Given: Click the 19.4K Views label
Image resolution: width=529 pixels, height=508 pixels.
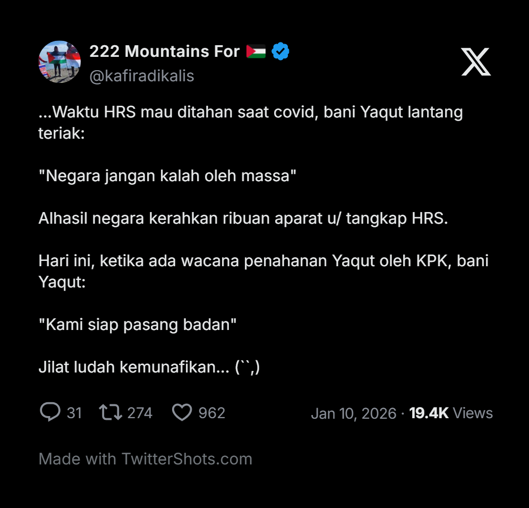Looking at the screenshot, I should 451,413.
